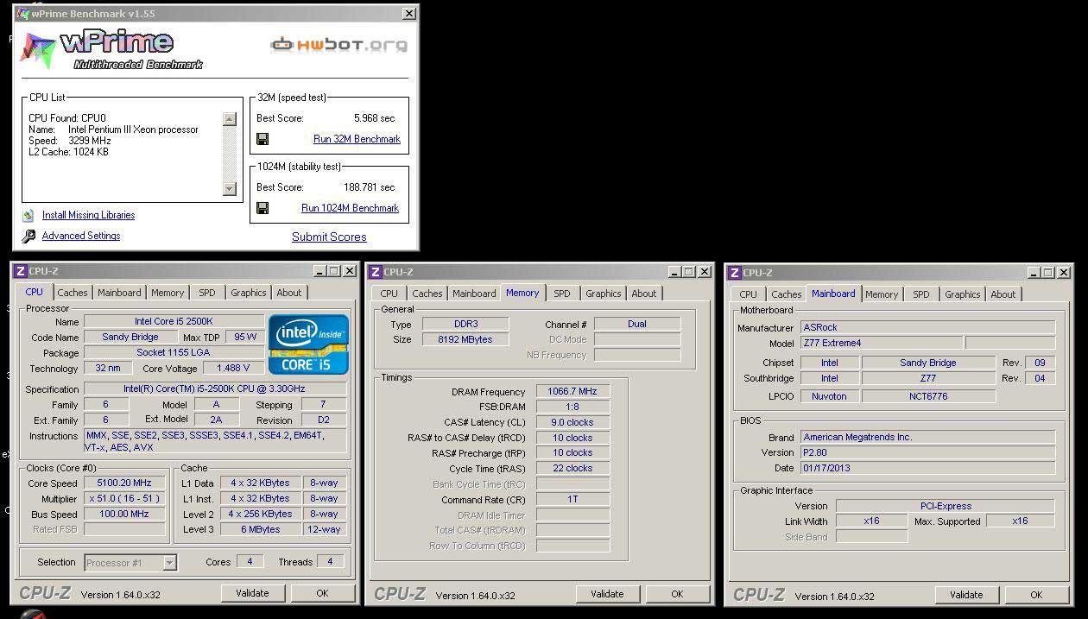Open the Advanced Settings link
1088x619 pixels.
coord(81,236)
